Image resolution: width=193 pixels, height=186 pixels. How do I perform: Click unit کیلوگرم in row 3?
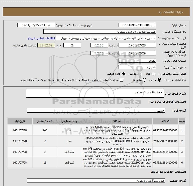[69, 152]
